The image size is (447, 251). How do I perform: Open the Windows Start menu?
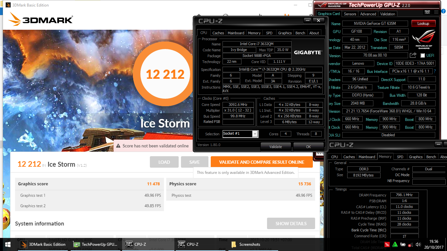pyautogui.click(x=8, y=244)
